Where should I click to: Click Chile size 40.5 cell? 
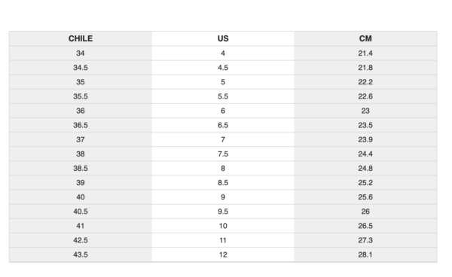pyautogui.click(x=81, y=212)
